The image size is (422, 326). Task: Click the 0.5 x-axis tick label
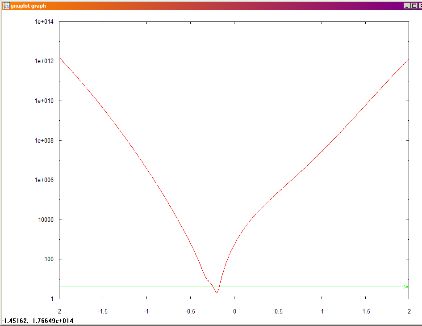point(278,311)
